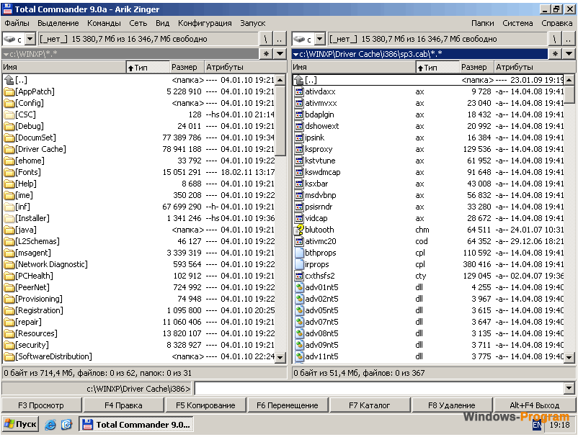Click F3 Просмотр button
Image resolution: width=578 pixels, height=437 pixels.
pyautogui.click(x=41, y=405)
